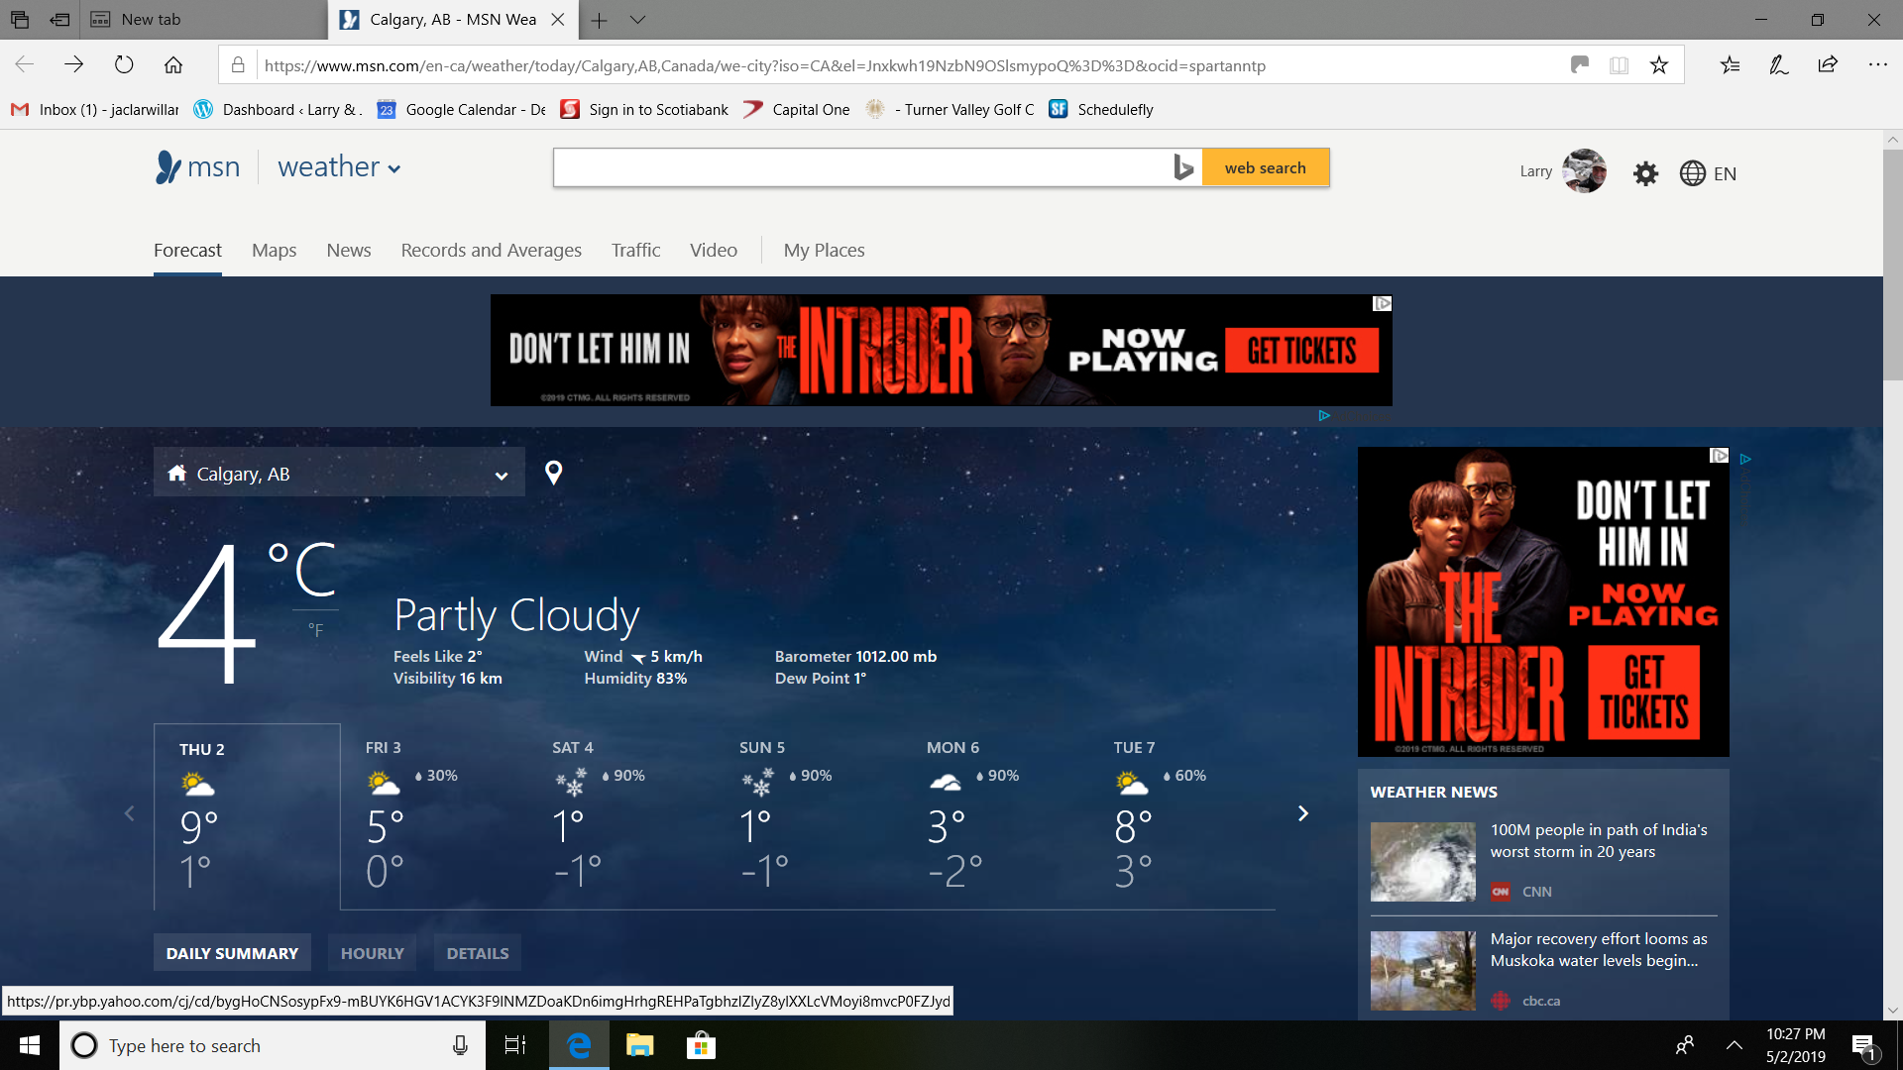Select the DETAILS forecast view
Viewport: 1903px width, 1070px height.
478,953
